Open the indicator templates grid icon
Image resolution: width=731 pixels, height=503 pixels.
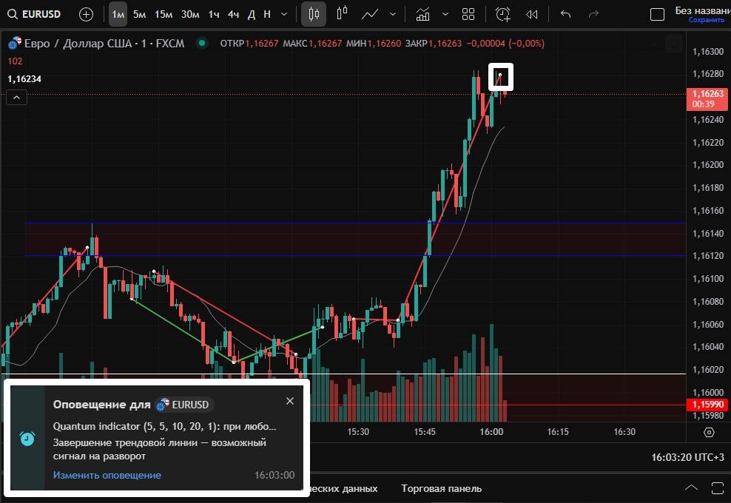coord(468,14)
